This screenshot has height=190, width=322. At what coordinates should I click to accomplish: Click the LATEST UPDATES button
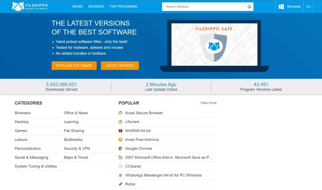coord(120,66)
